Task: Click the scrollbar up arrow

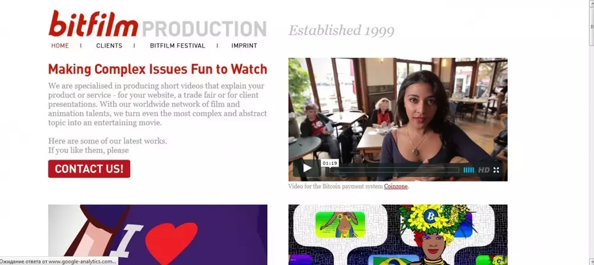Action: coord(590,3)
